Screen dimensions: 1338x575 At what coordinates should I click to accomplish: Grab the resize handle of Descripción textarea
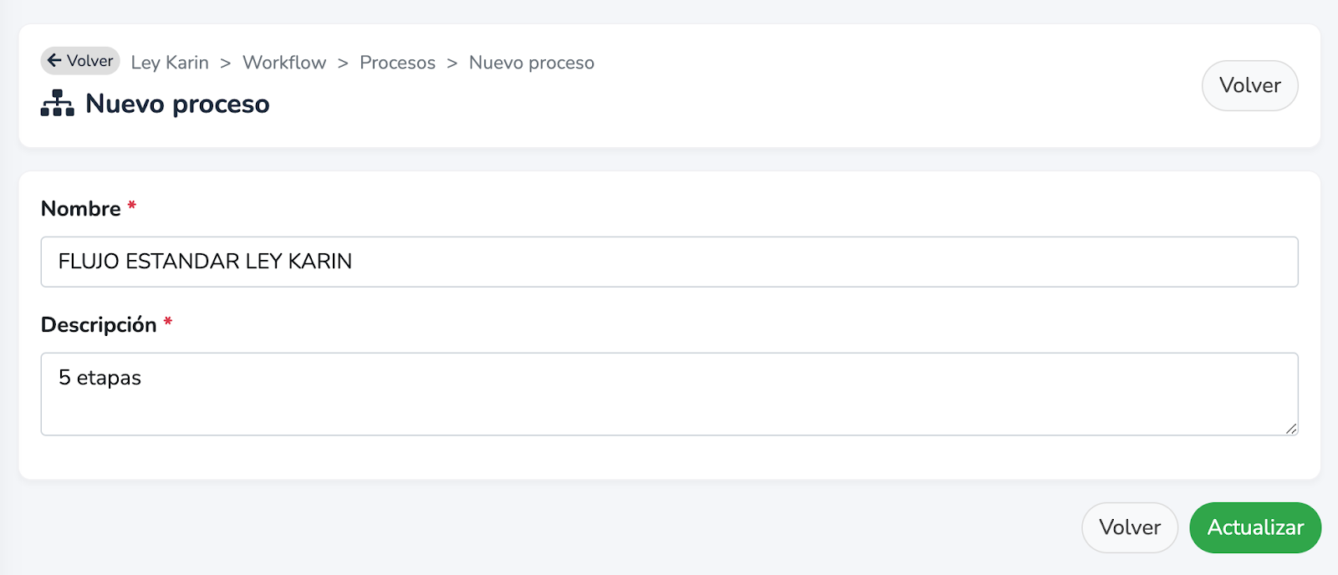(1290, 428)
